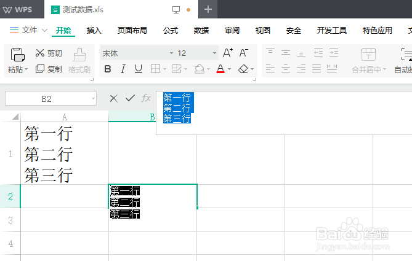Expand the 文件 menu chevron

45,30
